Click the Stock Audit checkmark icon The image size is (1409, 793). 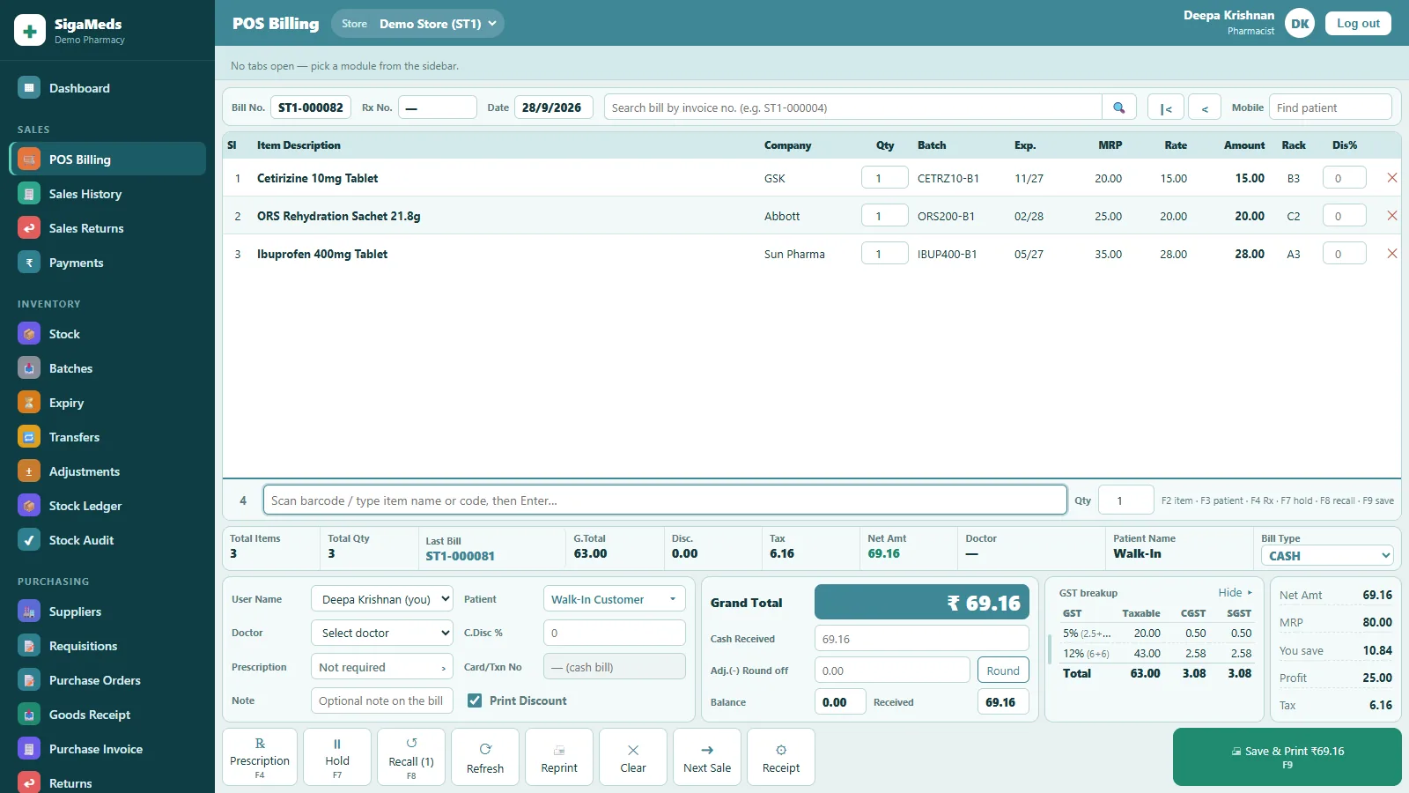[x=29, y=540]
